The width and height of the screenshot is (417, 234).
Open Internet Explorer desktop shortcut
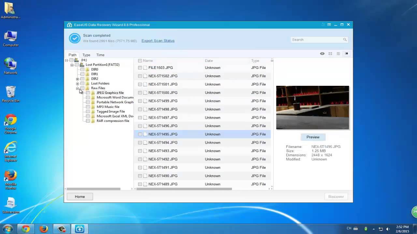coord(11,152)
